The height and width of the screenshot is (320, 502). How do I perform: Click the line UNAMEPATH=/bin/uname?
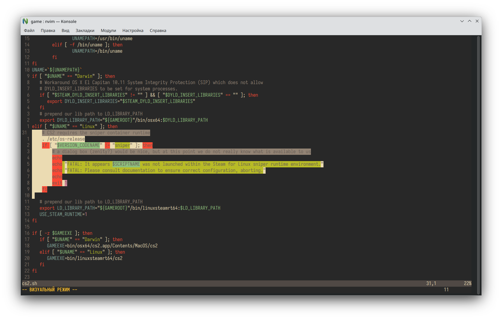[x=97, y=51]
